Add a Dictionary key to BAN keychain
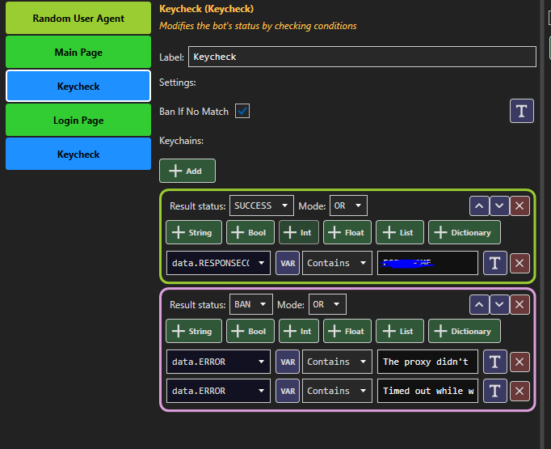This screenshot has height=449, width=551. pyautogui.click(x=465, y=331)
